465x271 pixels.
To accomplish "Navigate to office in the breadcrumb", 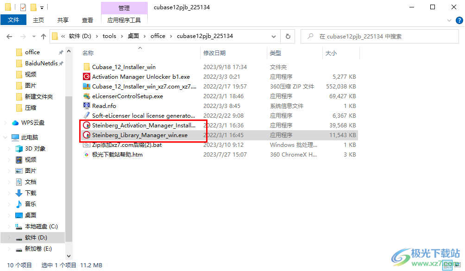I will pos(158,36).
